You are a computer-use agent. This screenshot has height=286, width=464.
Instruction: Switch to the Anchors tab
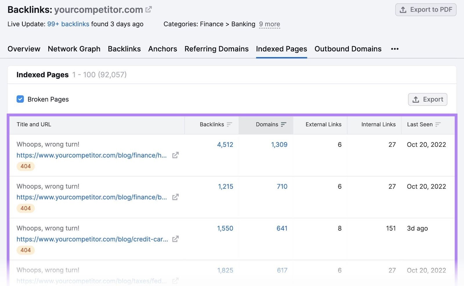[162, 49]
